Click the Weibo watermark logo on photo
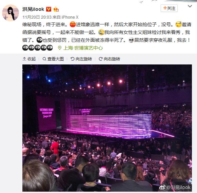Viewport: 197px width, 193px height. click(162, 187)
